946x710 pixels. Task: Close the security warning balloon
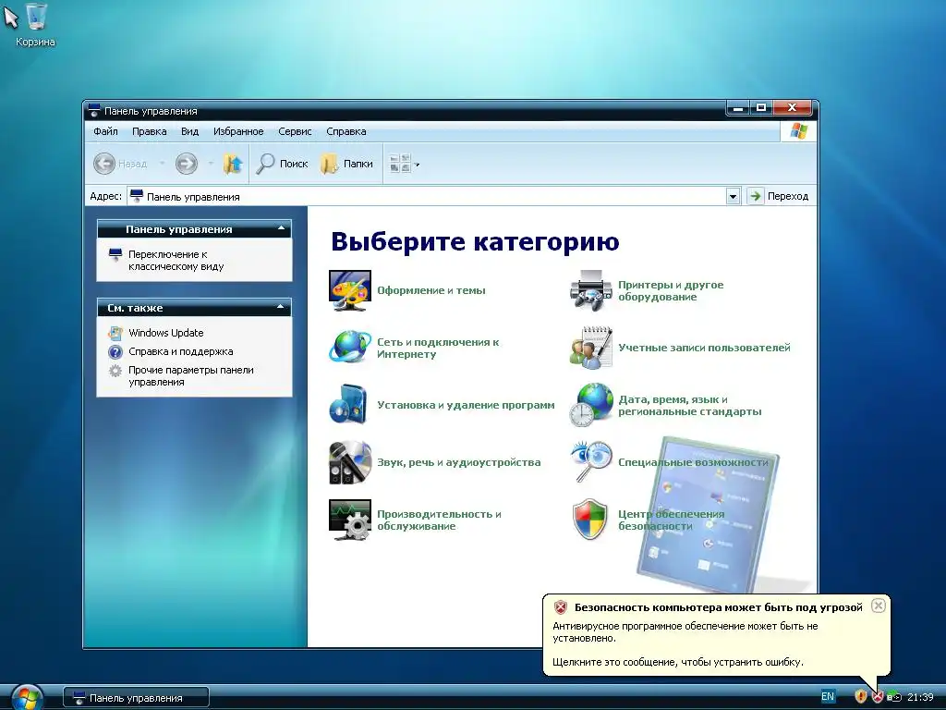[879, 606]
